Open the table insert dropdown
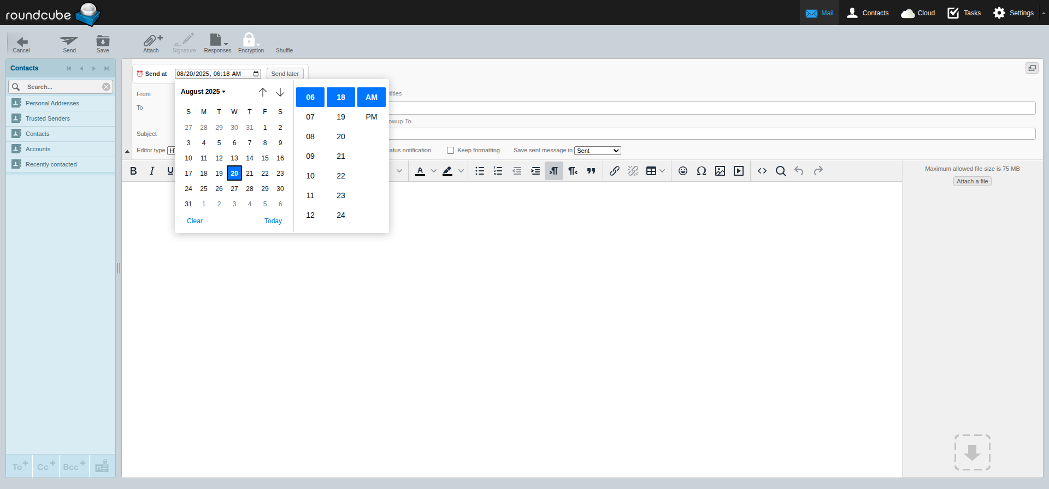 tap(662, 171)
